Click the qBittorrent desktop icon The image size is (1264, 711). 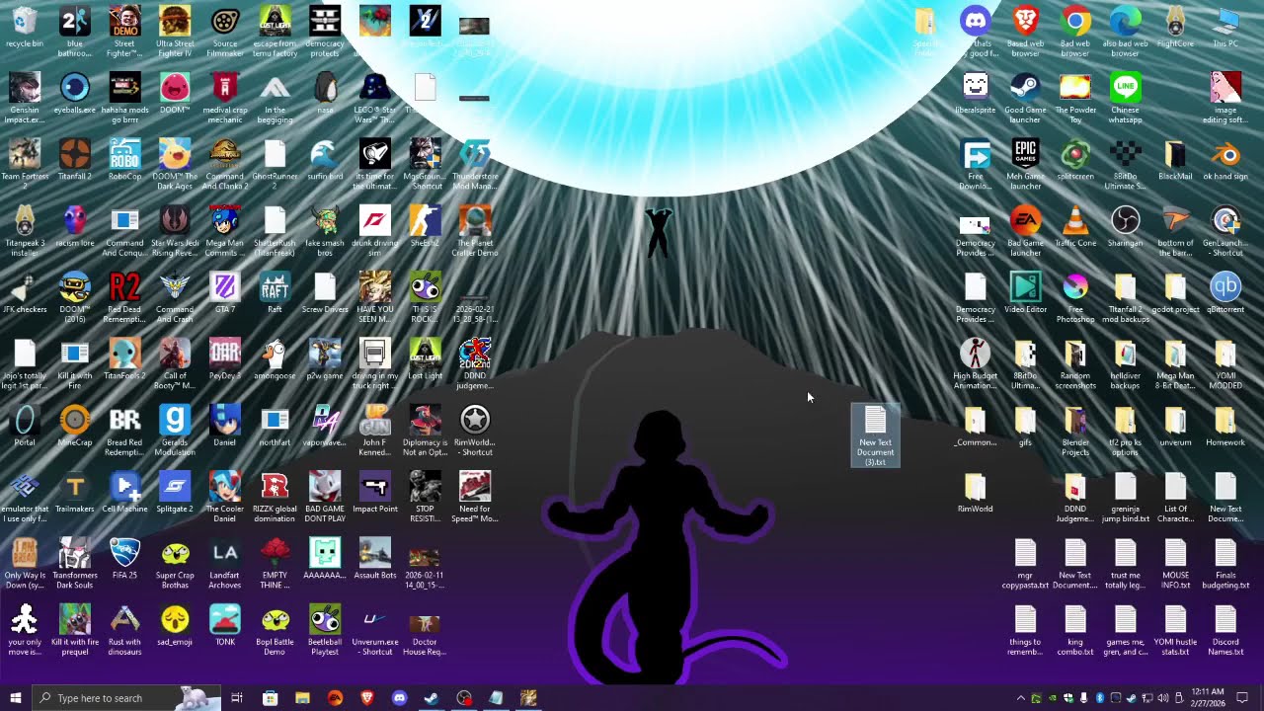1225,293
